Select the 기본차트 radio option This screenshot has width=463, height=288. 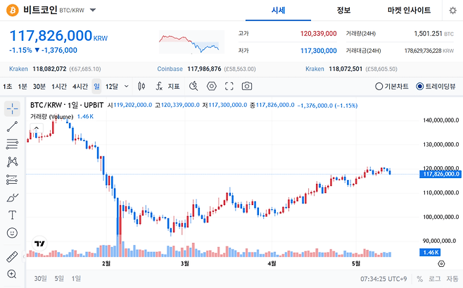click(391, 86)
